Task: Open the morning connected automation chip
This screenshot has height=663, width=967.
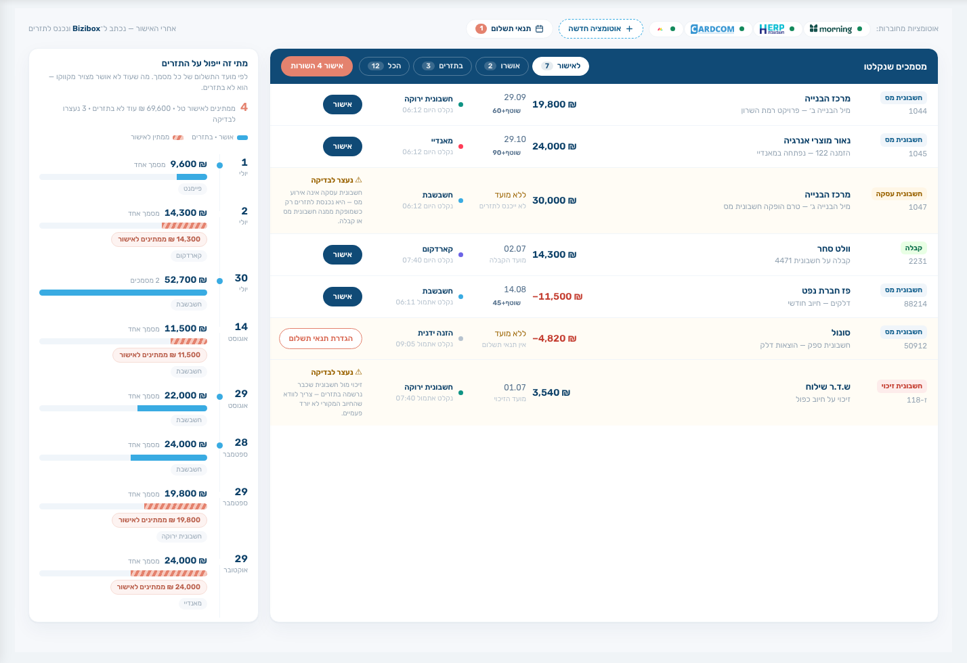Action: pyautogui.click(x=836, y=29)
